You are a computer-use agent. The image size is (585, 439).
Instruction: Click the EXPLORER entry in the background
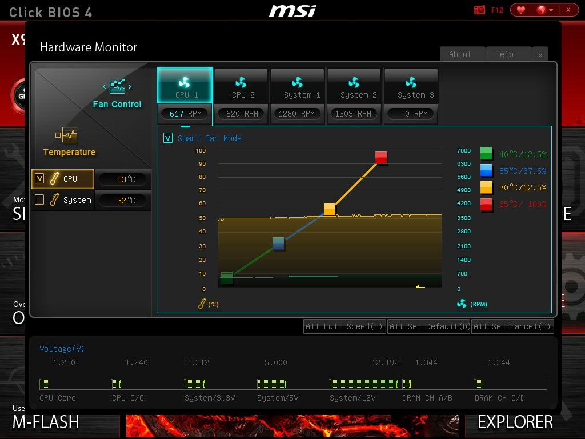click(515, 422)
